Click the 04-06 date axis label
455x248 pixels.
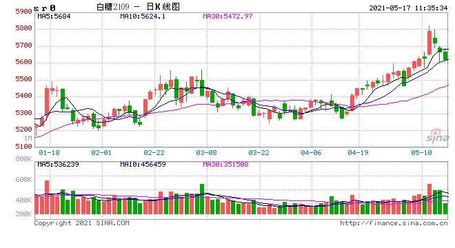[311, 152]
